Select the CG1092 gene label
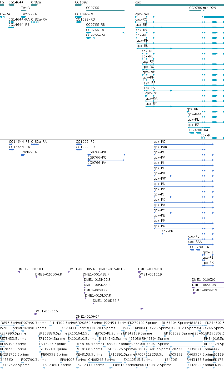 [x=81, y=2]
